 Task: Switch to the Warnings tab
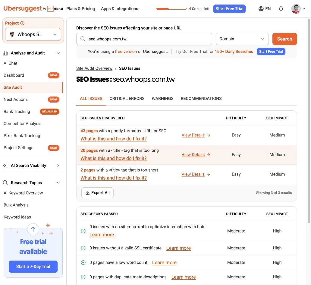tap(163, 99)
